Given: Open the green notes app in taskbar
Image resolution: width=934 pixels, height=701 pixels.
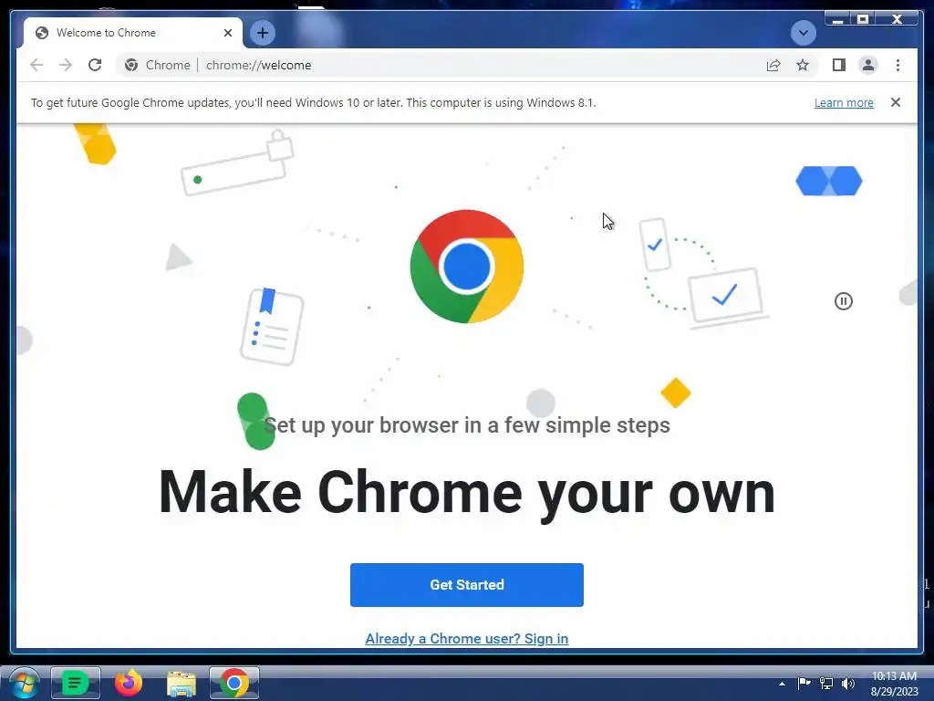Looking at the screenshot, I should coord(75,683).
